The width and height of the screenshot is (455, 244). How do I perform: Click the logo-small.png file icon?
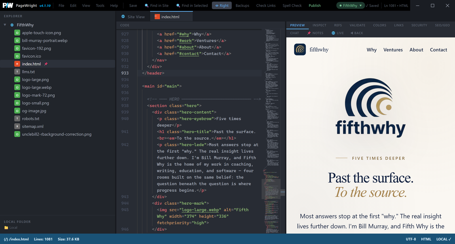(17, 103)
